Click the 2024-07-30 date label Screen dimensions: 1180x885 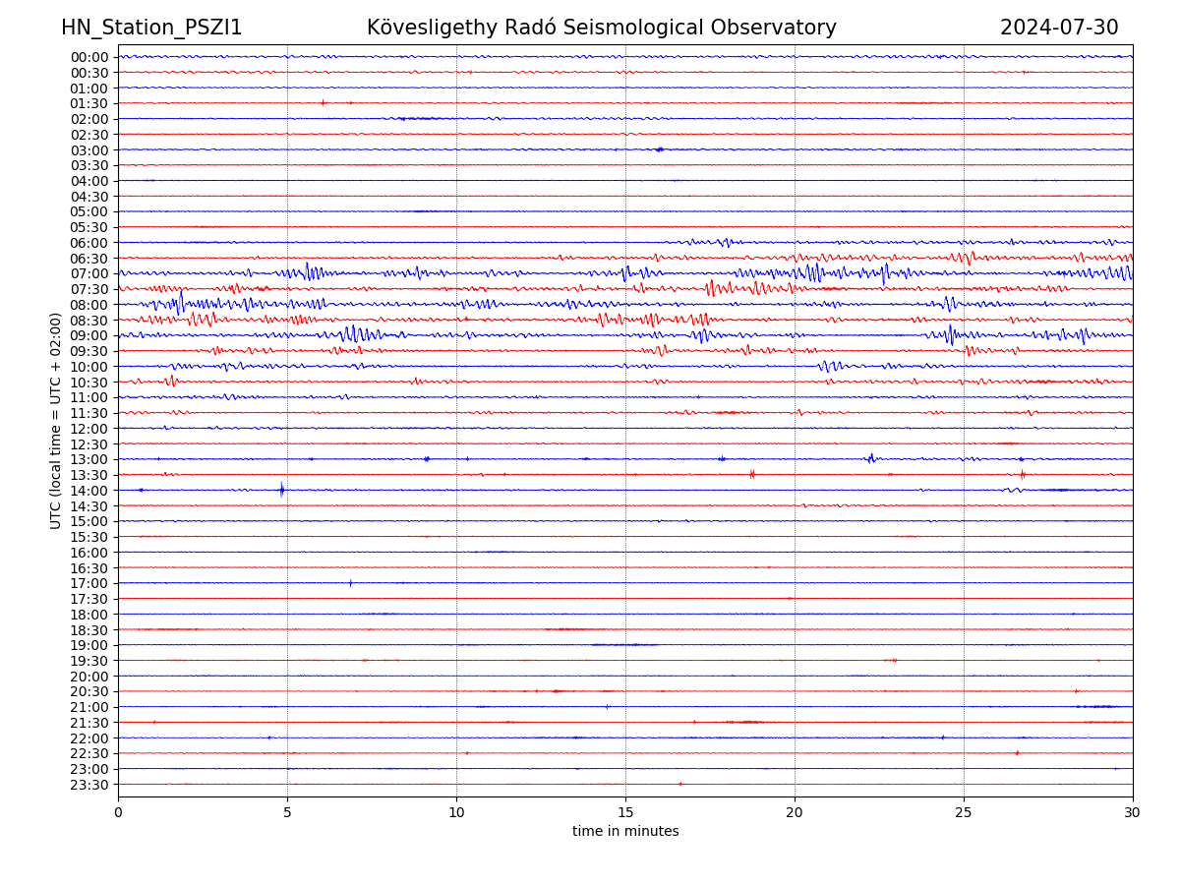click(1059, 28)
